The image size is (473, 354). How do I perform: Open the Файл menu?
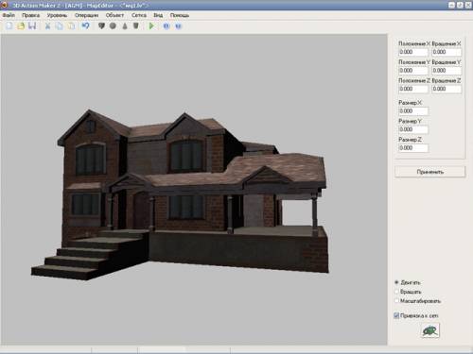click(9, 15)
